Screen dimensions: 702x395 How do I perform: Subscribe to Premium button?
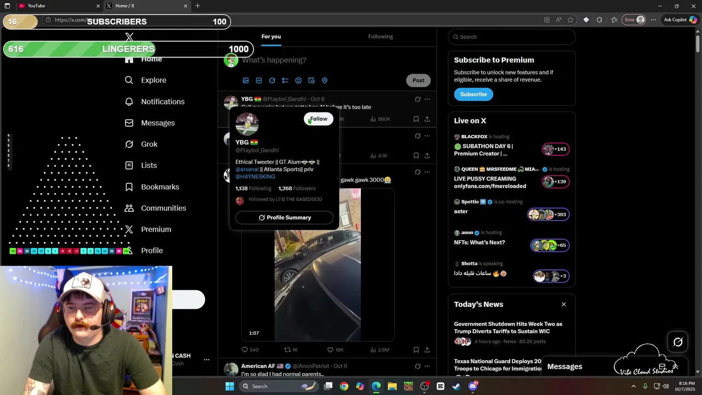473,94
